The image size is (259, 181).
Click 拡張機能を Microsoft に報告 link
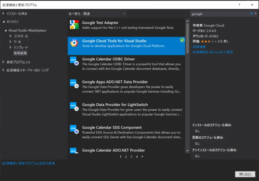213,52
